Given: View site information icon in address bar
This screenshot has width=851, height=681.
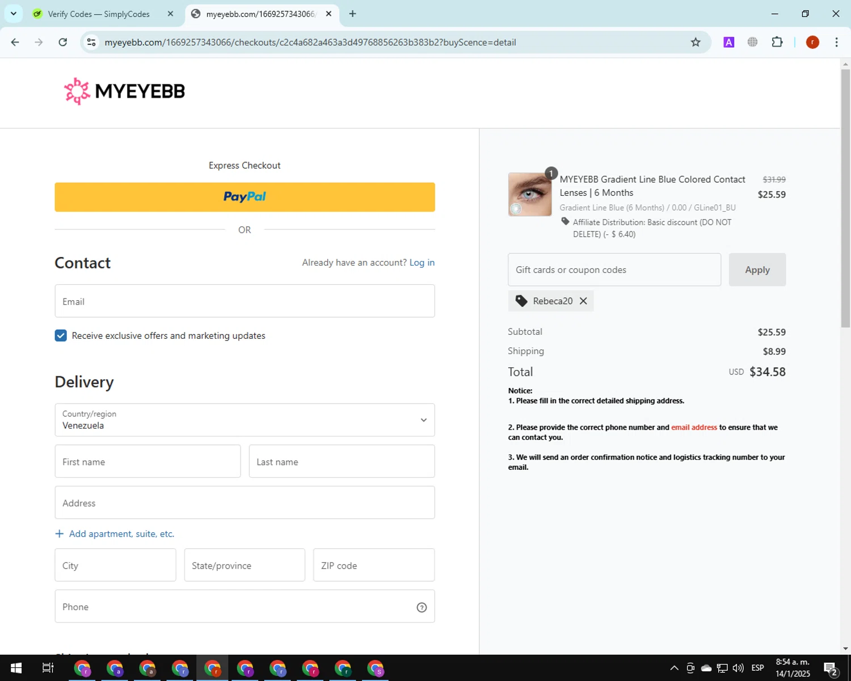Looking at the screenshot, I should coord(91,42).
